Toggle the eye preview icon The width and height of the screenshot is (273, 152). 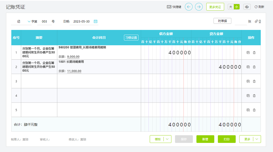pos(247,7)
